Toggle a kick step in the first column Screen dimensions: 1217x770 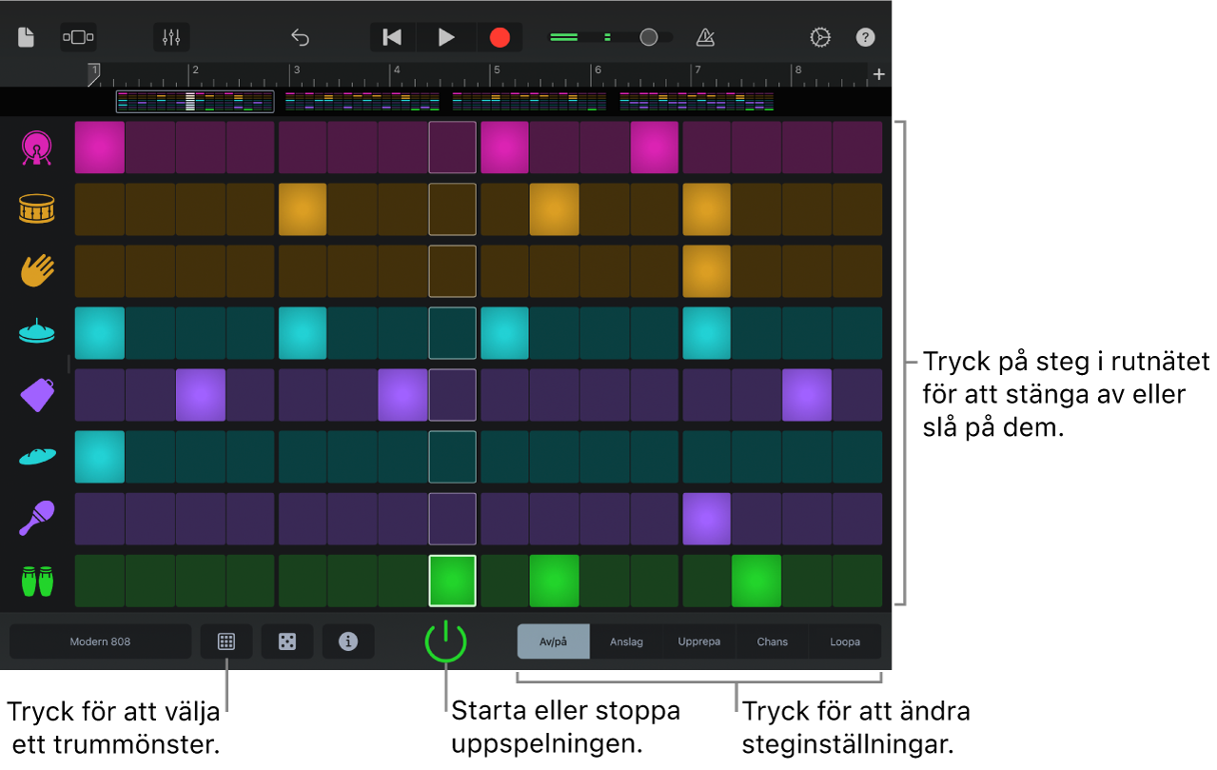(99, 148)
